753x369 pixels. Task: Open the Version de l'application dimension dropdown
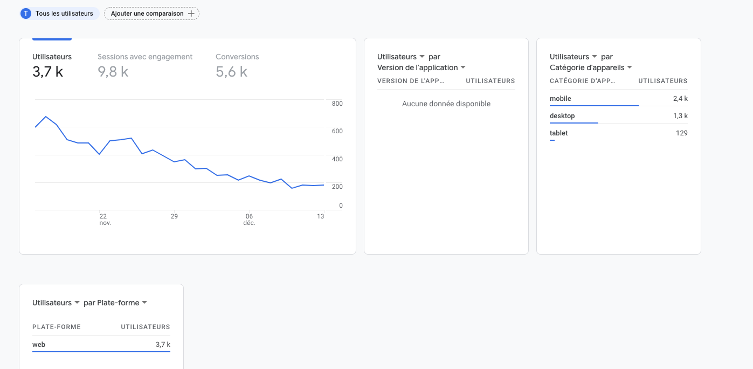[422, 67]
